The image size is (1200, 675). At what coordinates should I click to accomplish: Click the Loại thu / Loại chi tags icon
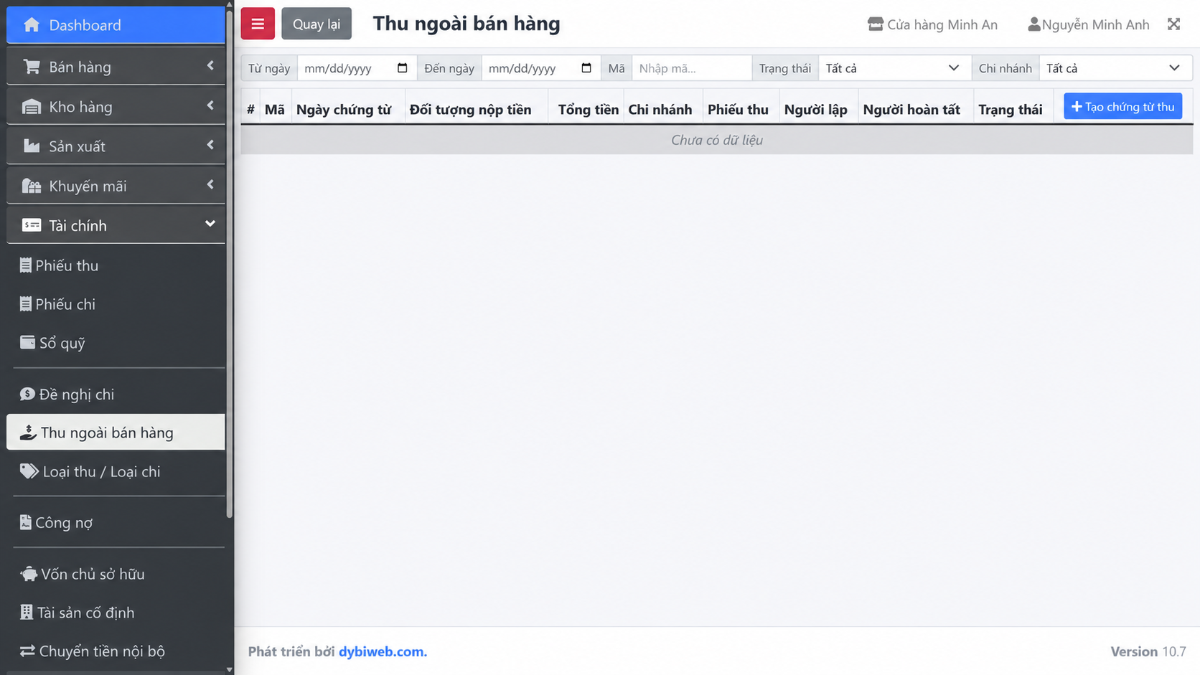pyautogui.click(x=29, y=471)
